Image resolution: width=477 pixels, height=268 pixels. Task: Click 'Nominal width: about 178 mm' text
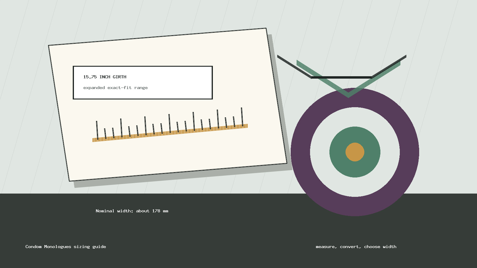(x=132, y=211)
